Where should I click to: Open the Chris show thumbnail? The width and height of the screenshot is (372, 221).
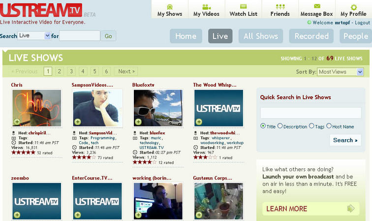pyautogui.click(x=37, y=108)
